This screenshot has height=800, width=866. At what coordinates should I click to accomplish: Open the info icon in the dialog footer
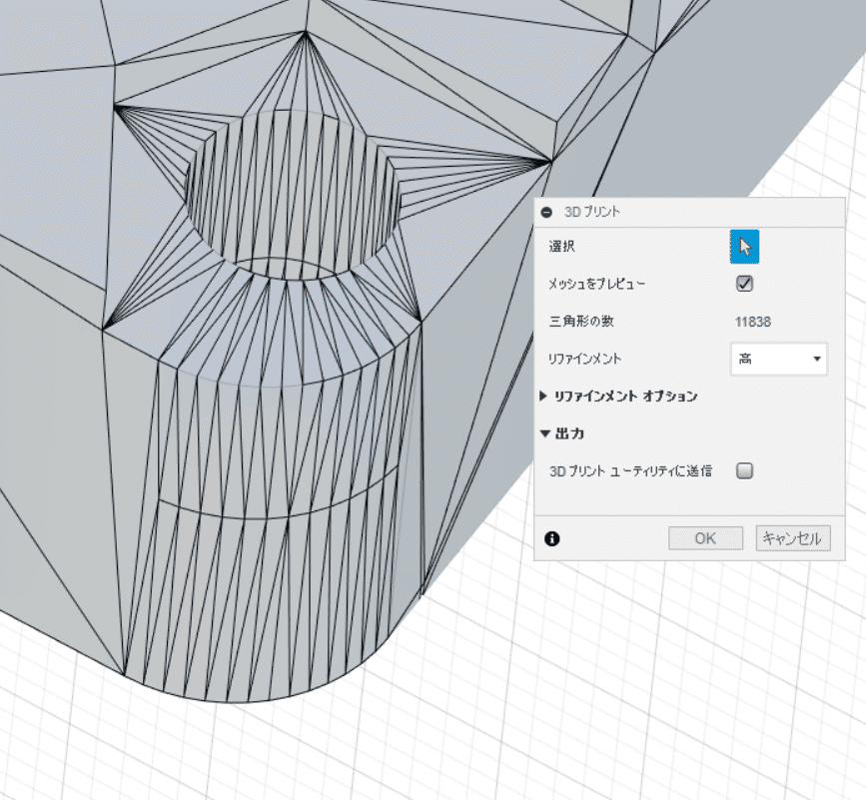pos(551,539)
